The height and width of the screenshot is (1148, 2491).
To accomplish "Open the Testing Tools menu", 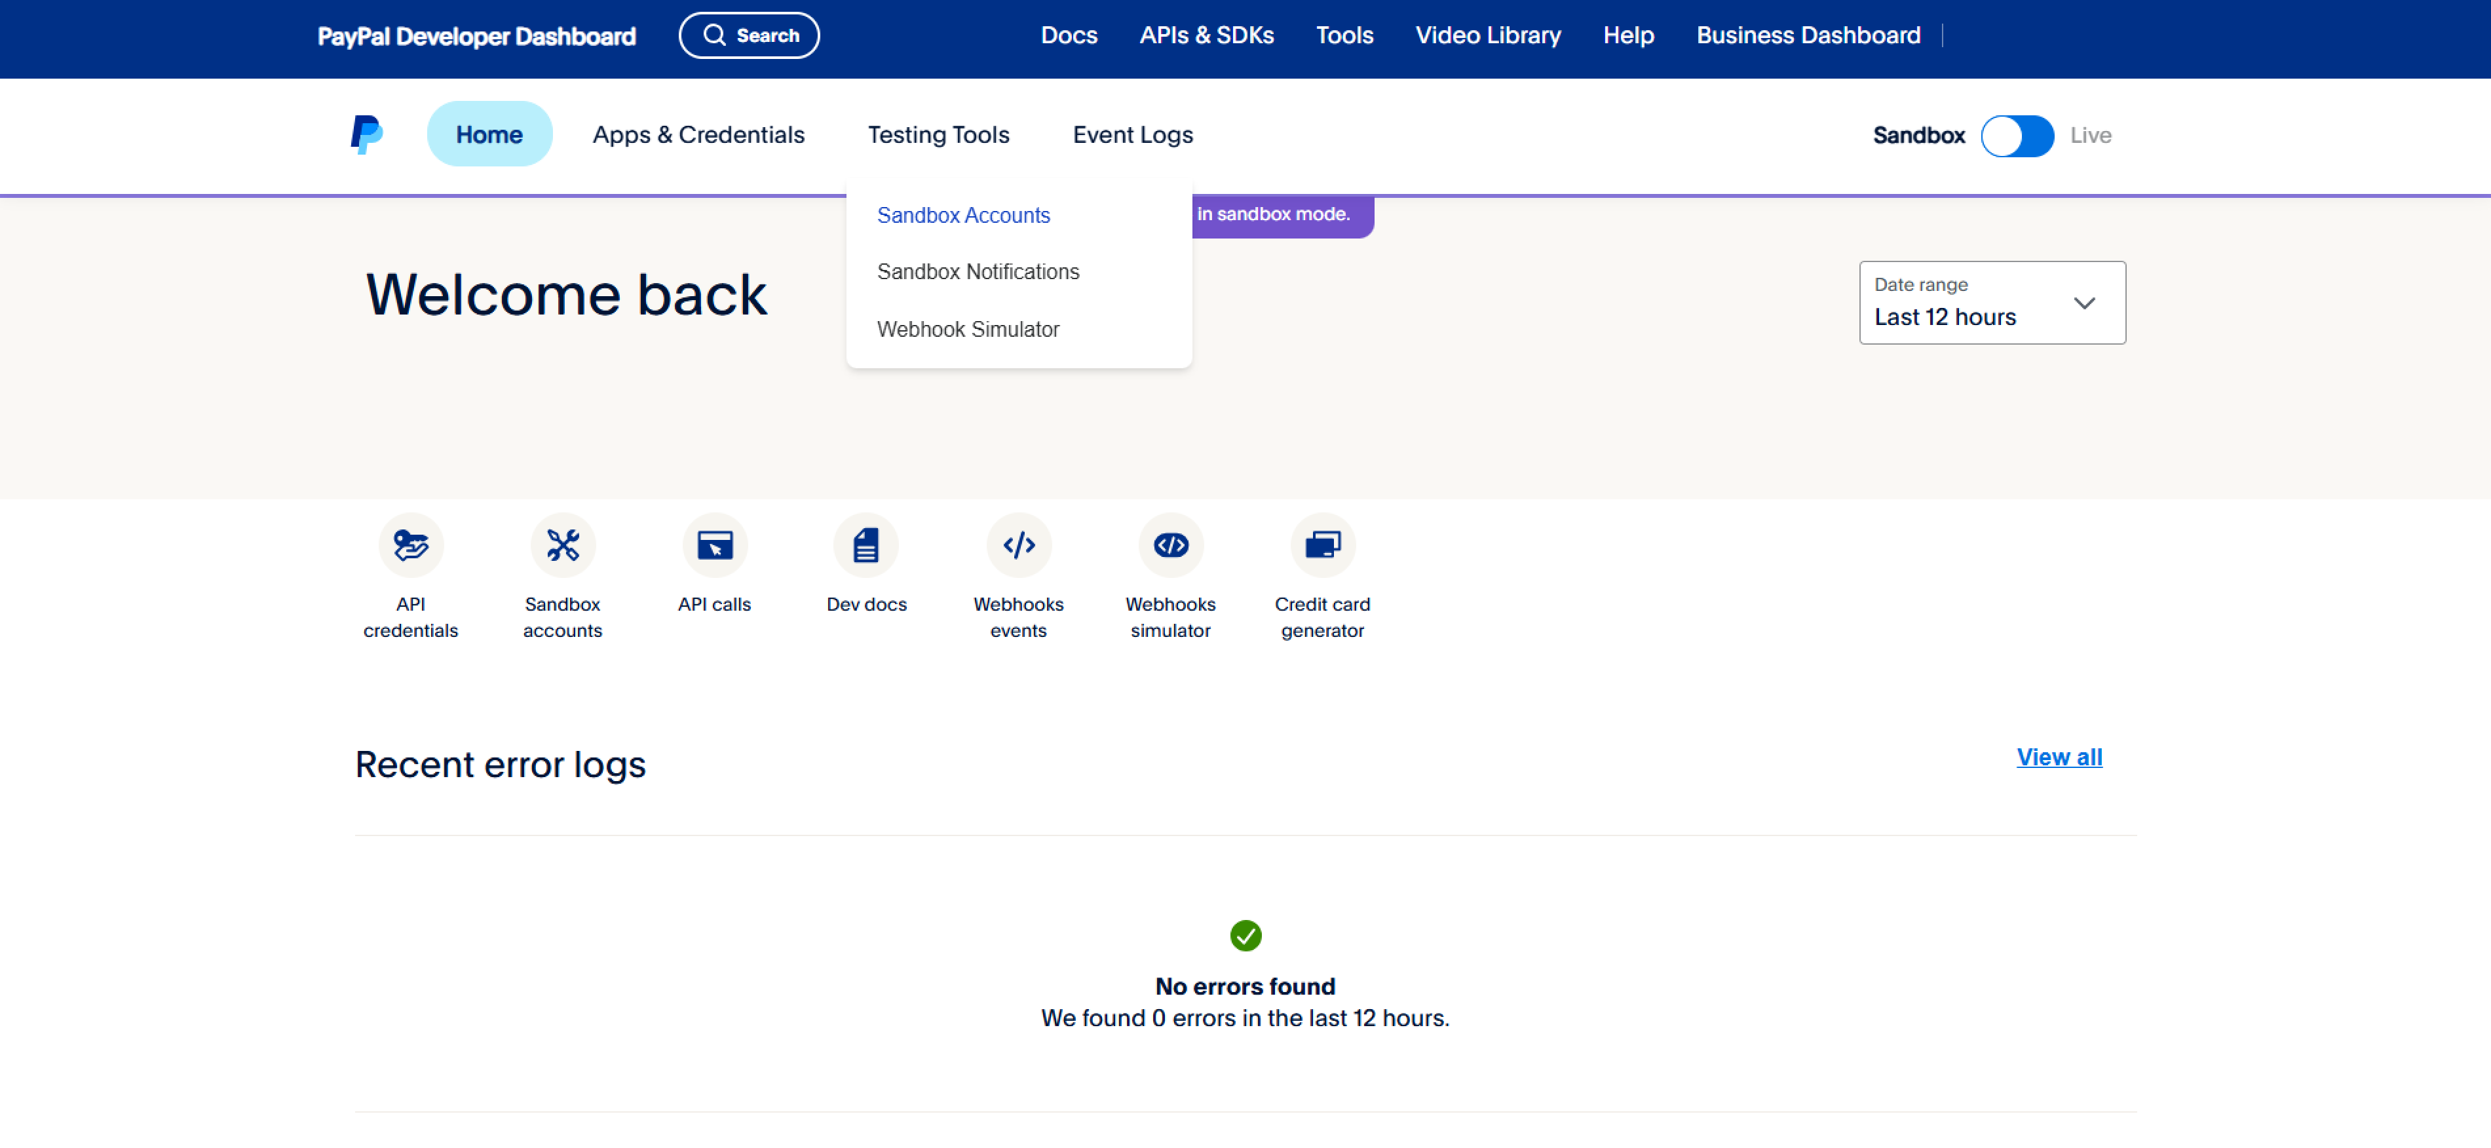I will coord(938,136).
